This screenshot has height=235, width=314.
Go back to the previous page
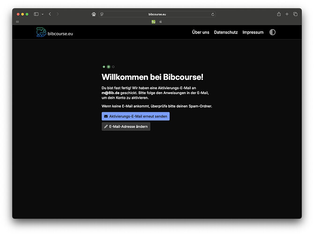tap(50, 14)
